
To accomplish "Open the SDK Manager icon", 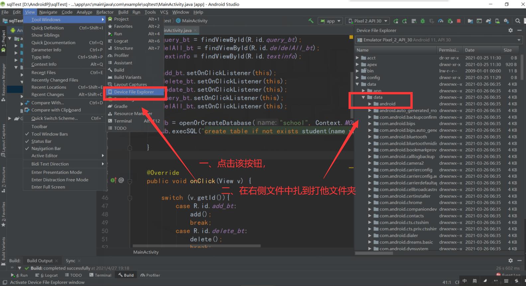I will click(506, 21).
